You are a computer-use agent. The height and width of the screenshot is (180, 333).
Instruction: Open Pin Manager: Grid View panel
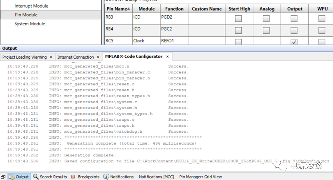[200, 177]
